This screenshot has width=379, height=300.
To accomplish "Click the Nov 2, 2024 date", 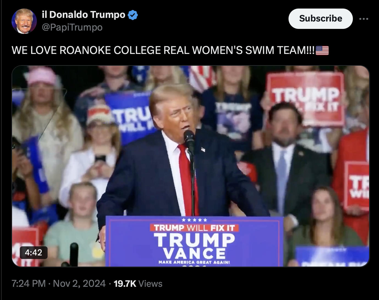I will tap(79, 283).
